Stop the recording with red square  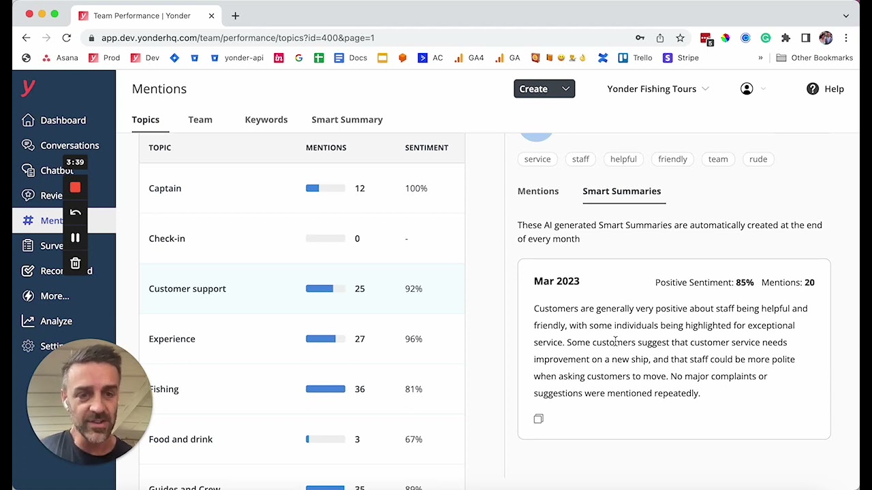[x=75, y=188]
